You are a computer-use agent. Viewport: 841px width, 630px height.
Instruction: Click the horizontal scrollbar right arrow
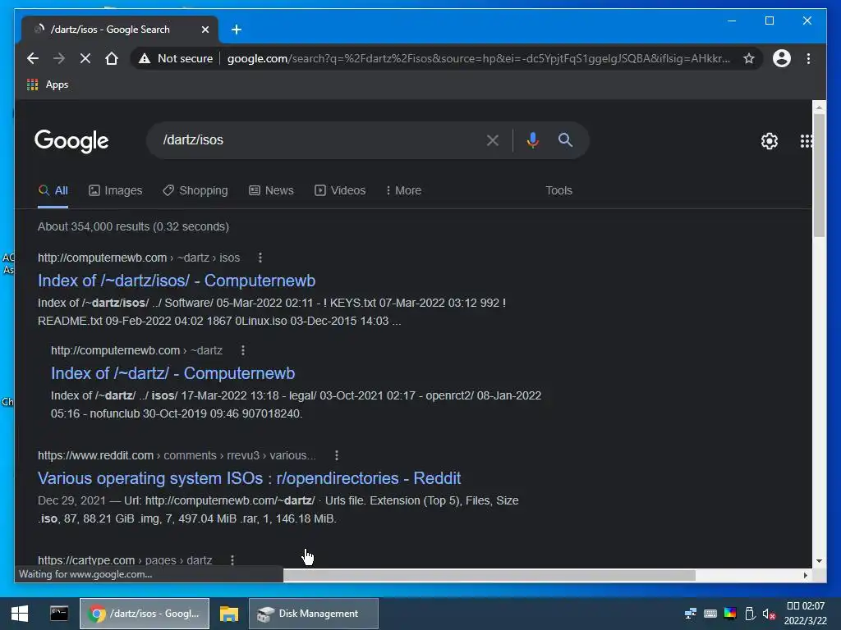805,575
